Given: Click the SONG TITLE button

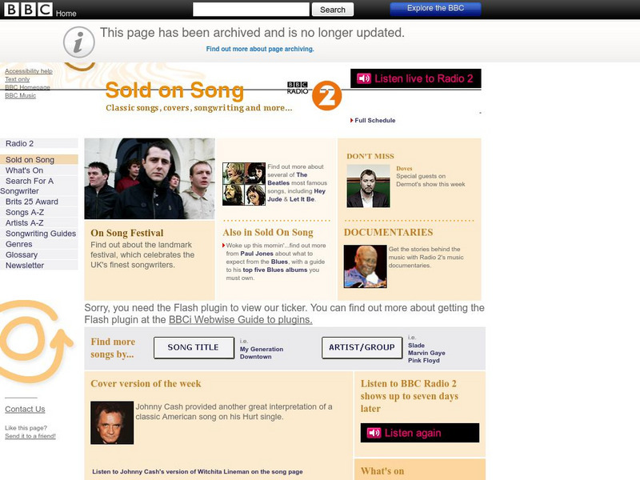Looking at the screenshot, I should pyautogui.click(x=194, y=348).
